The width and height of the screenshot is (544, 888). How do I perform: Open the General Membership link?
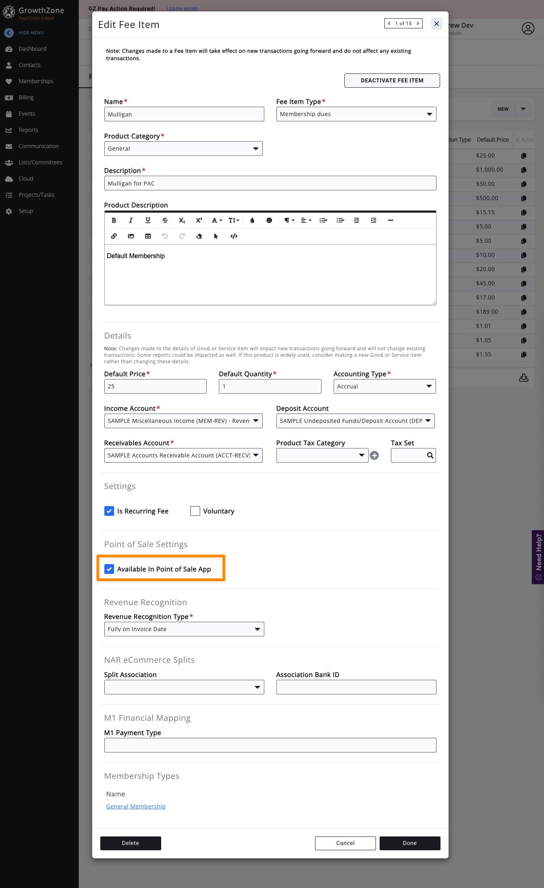coord(136,806)
